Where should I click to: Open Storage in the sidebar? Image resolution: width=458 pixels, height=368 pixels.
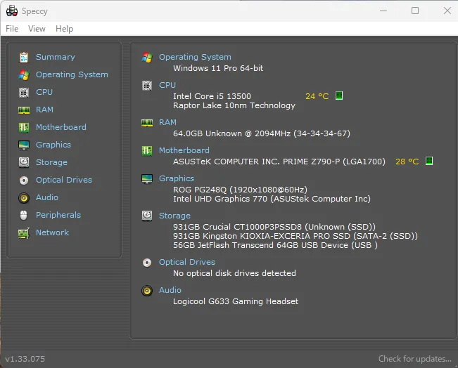click(51, 162)
